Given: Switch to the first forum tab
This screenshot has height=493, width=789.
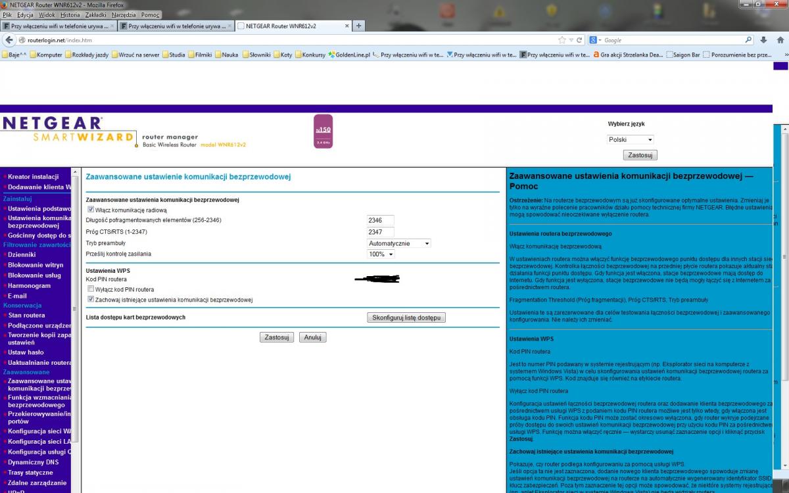Looking at the screenshot, I should click(59, 26).
